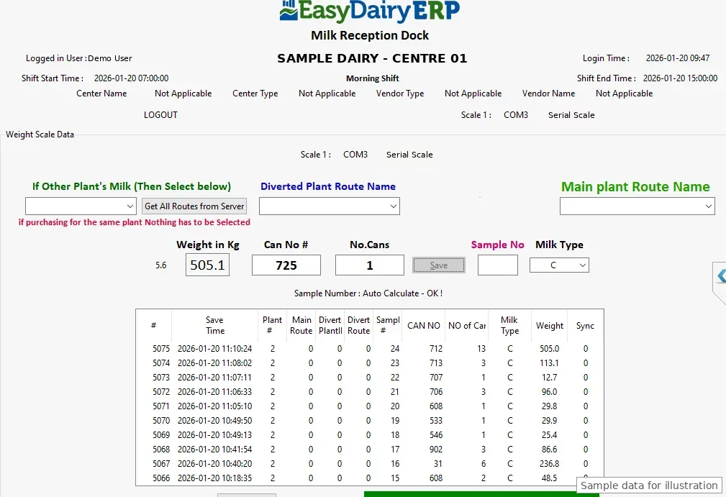Click weight value 113.1
This screenshot has height=497, width=726.
coord(550,363)
